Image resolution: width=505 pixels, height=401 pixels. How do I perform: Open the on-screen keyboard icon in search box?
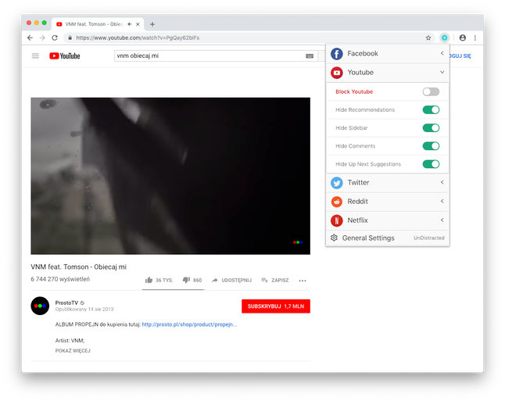(x=310, y=56)
